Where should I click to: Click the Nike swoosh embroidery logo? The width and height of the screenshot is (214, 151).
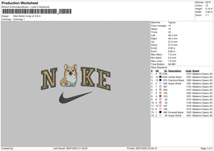76,97
